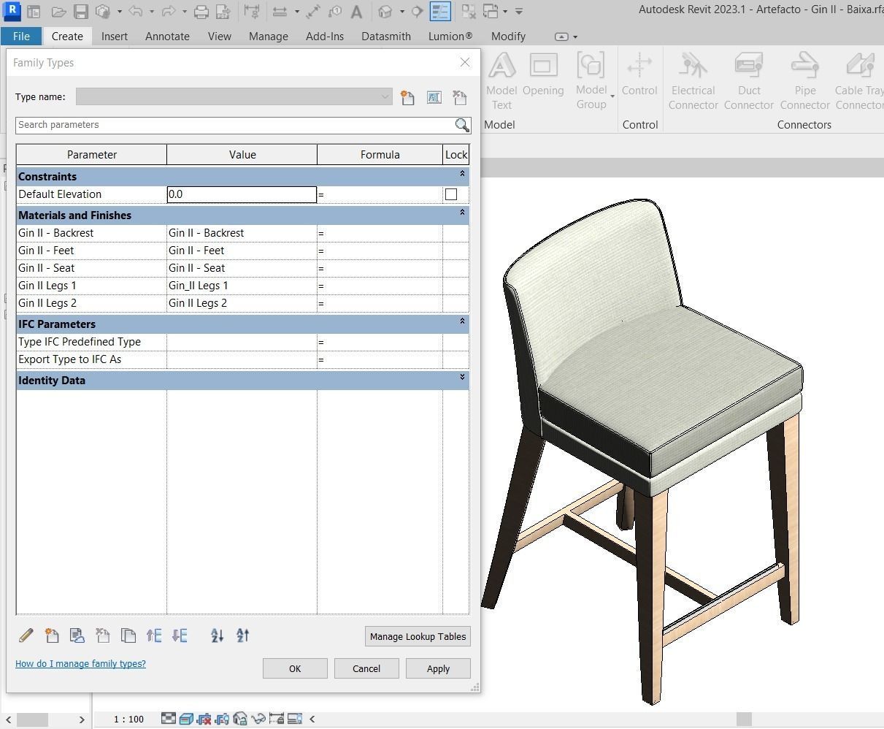The height and width of the screenshot is (729, 884).
Task: Sort parameters in ascending order
Action: point(218,636)
